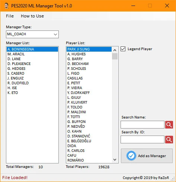Select F. TOTTI in Player List

coord(89,117)
